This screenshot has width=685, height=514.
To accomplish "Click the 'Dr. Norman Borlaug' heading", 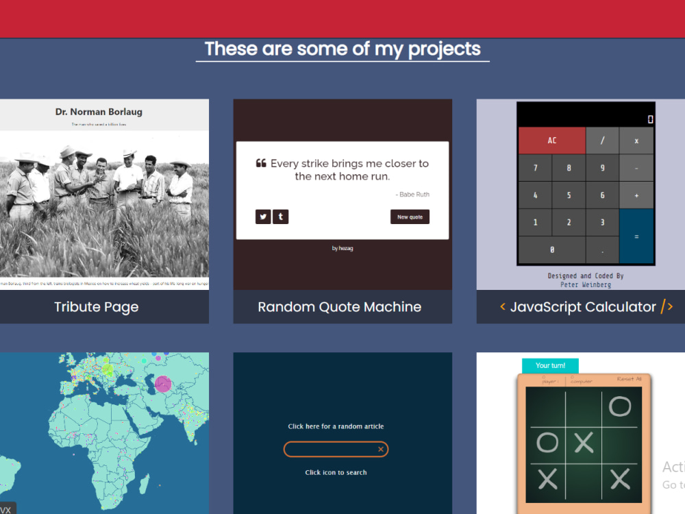I will click(99, 112).
